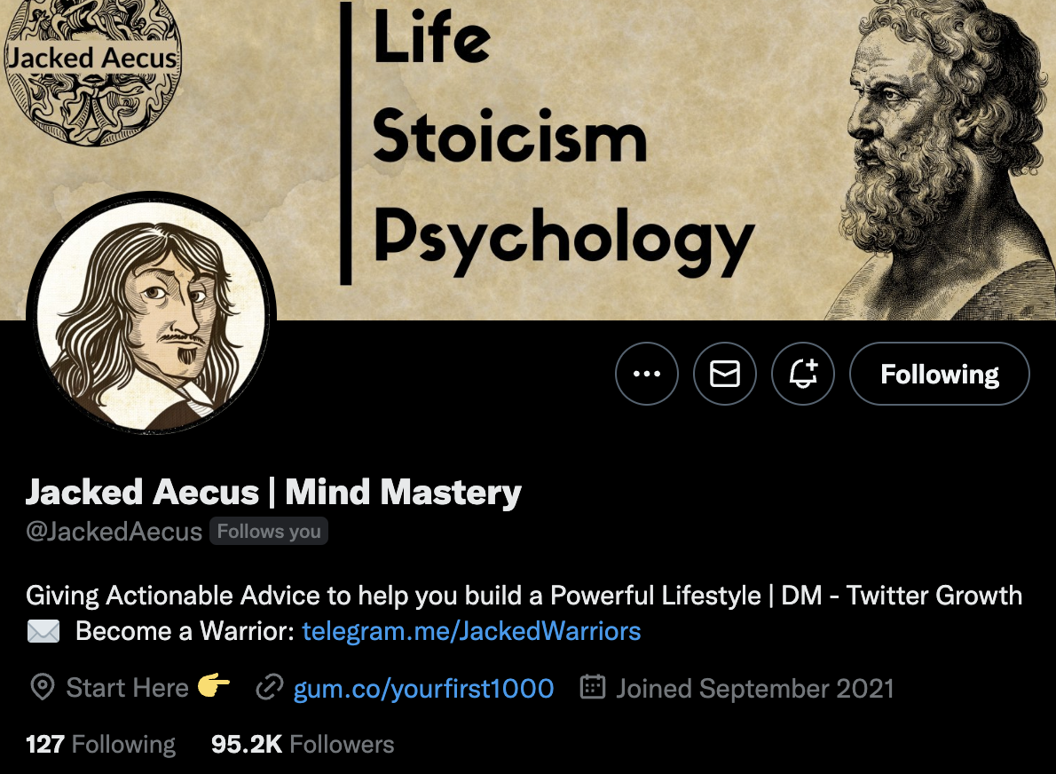Viewport: 1056px width, 774px height.
Task: Turn on notifications with bell icon
Action: pyautogui.click(x=803, y=374)
